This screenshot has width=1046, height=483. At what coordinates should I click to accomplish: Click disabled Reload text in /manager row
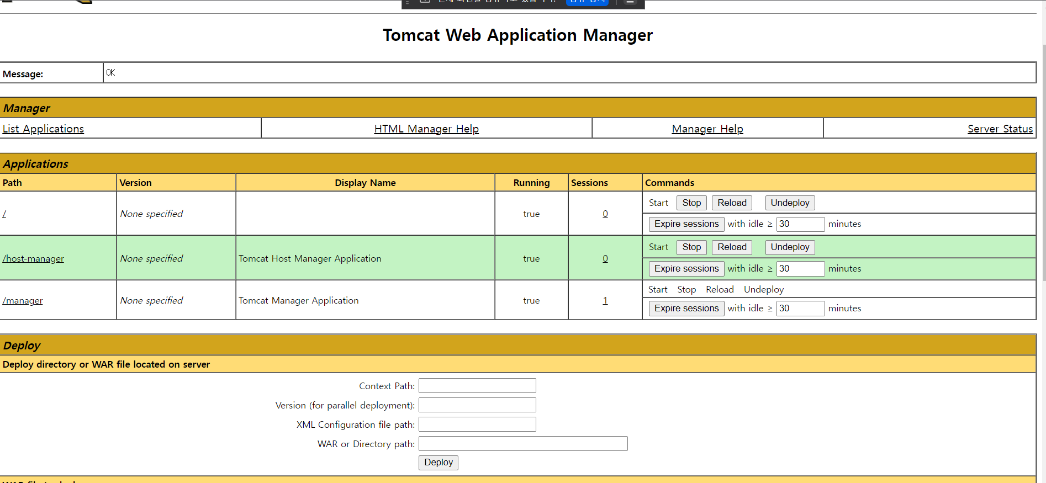(x=720, y=289)
